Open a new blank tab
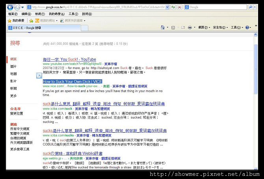The image size is (264, 179). [85, 28]
